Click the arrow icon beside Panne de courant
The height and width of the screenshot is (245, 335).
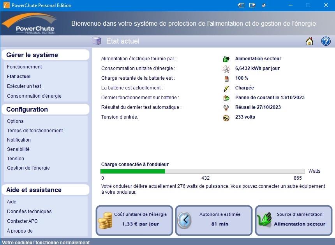[x=226, y=98]
